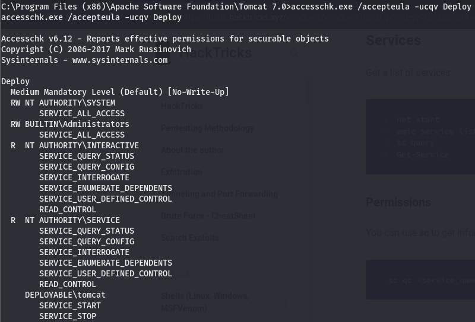
Task: Select Shells (Linux, Windows, MSFVenom) entry
Action: tap(205, 302)
